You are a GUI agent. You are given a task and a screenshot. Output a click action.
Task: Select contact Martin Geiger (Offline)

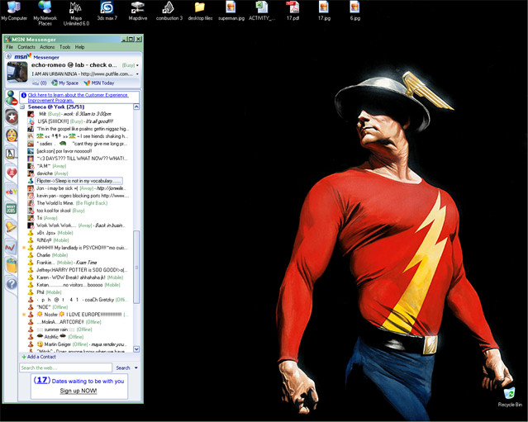point(78,344)
